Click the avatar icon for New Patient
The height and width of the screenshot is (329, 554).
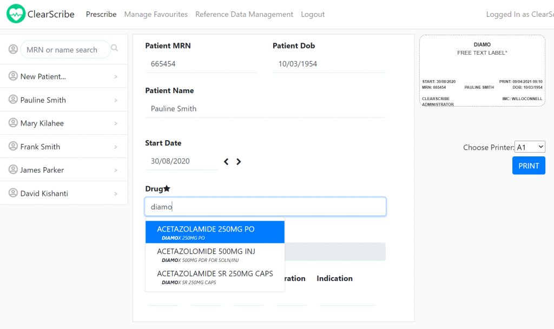pos(13,76)
